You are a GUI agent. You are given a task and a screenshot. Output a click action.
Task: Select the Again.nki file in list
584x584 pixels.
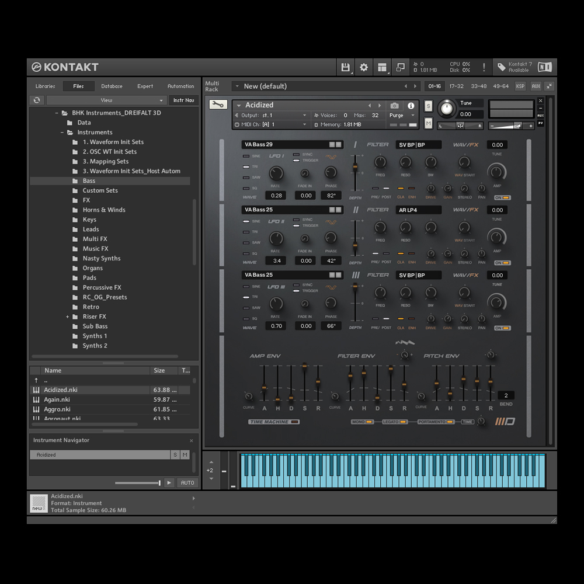pos(57,399)
